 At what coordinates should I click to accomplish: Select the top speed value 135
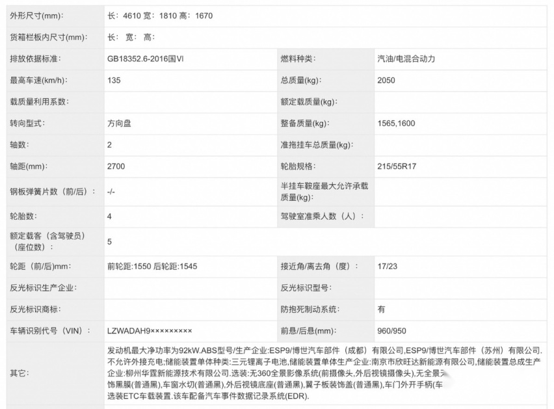[114, 81]
